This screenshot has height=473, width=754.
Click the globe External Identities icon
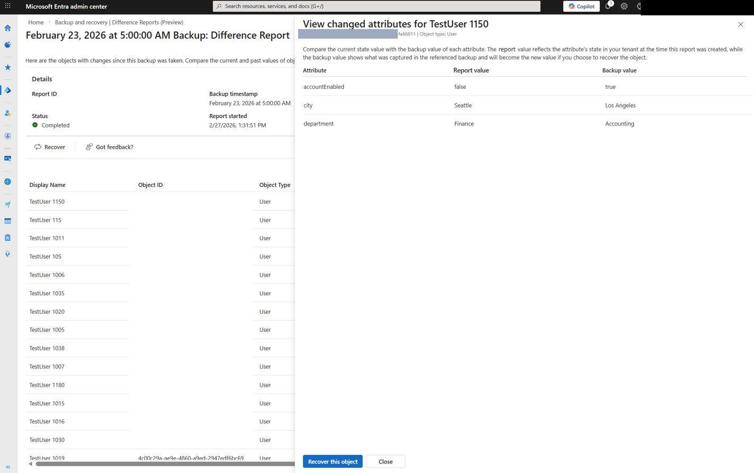(7, 181)
